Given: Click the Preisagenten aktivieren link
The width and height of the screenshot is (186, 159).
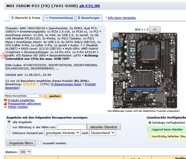Looking at the screenshot, I should tap(24, 104).
